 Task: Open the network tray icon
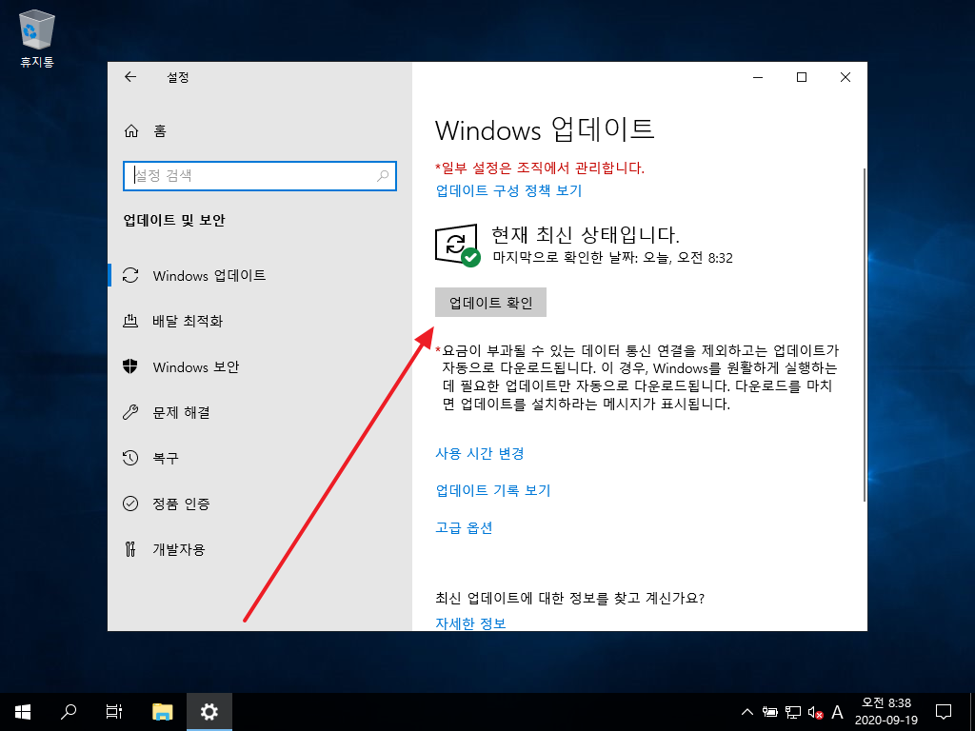coord(793,712)
